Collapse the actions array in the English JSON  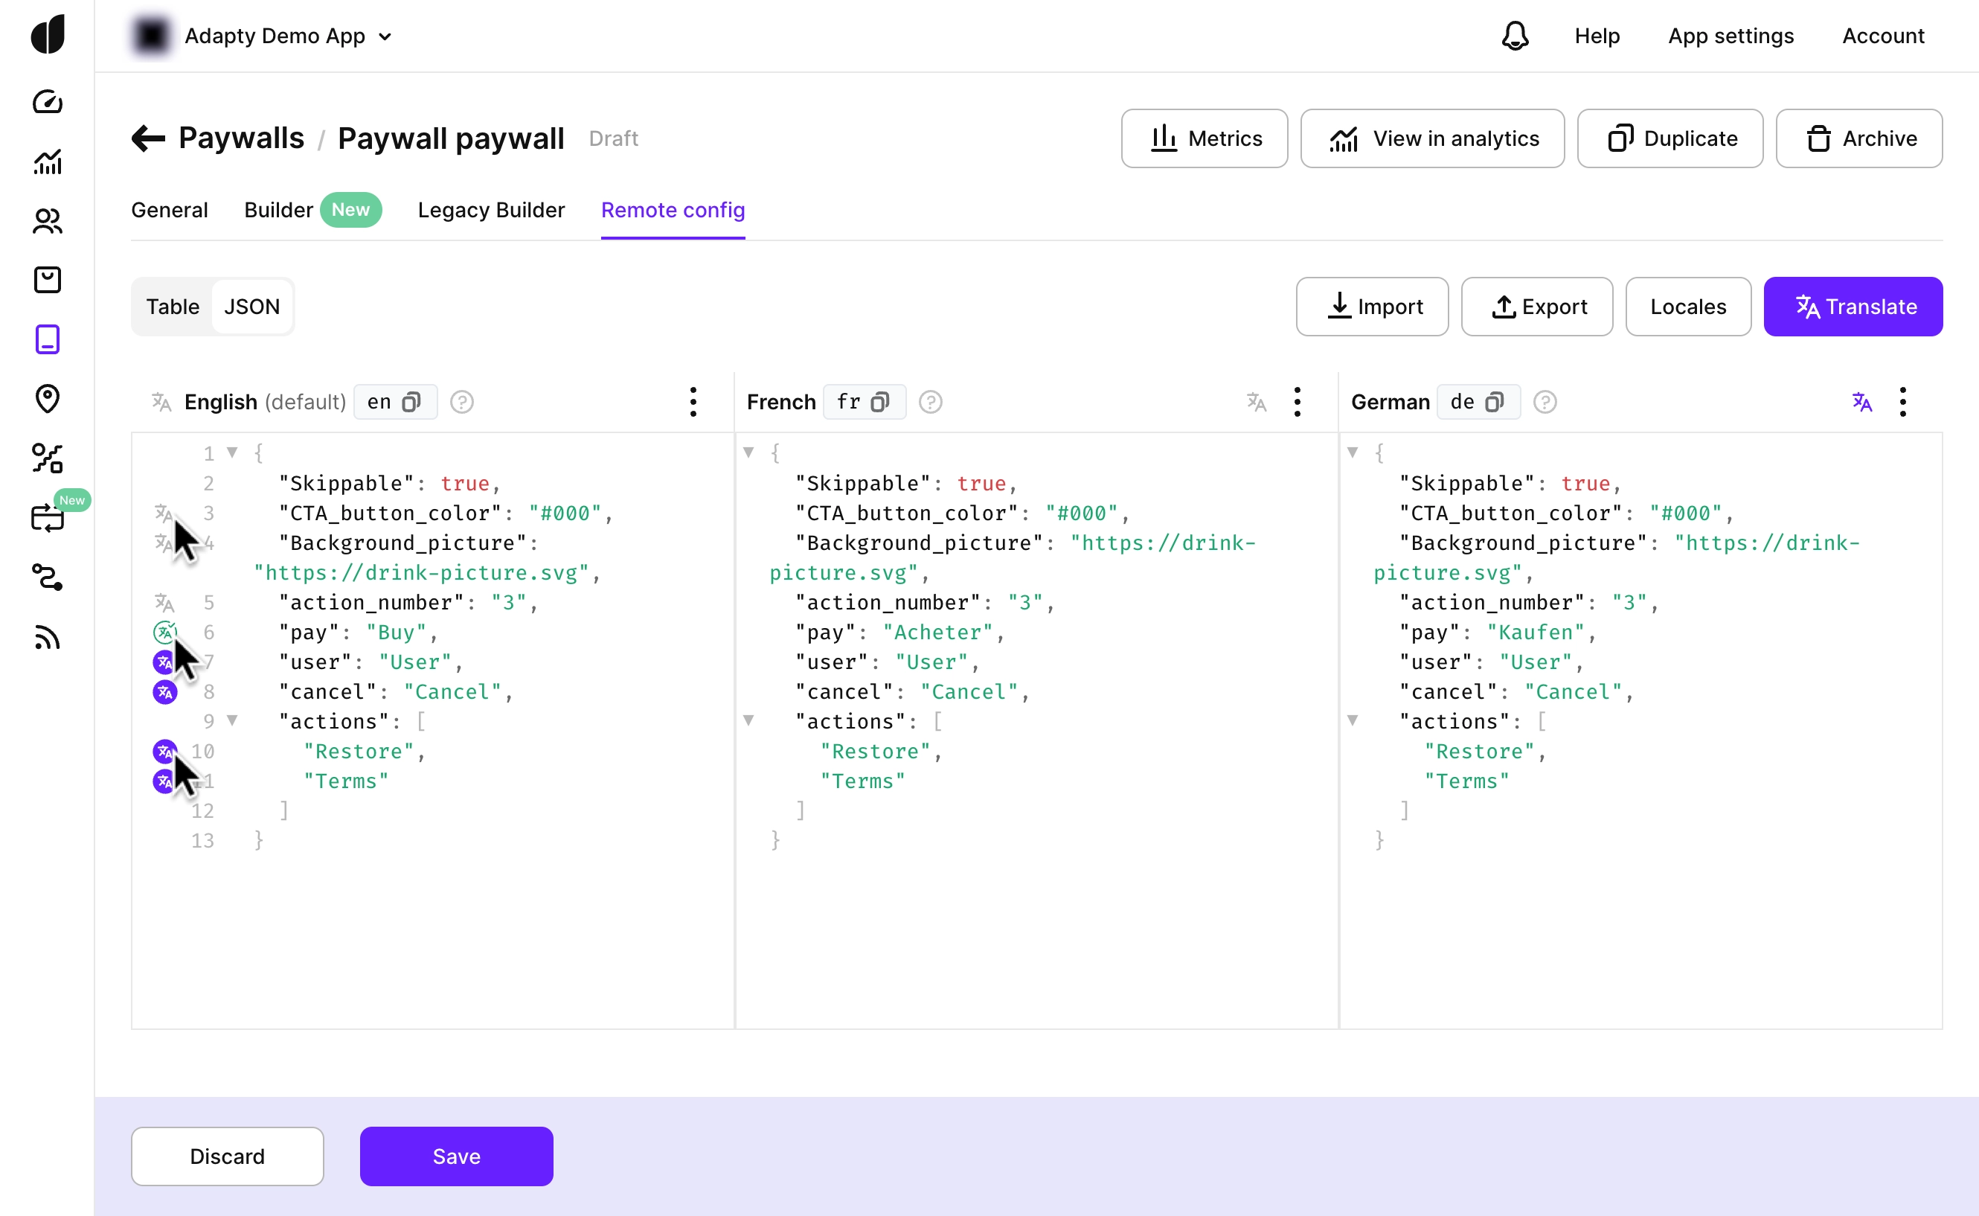233,721
